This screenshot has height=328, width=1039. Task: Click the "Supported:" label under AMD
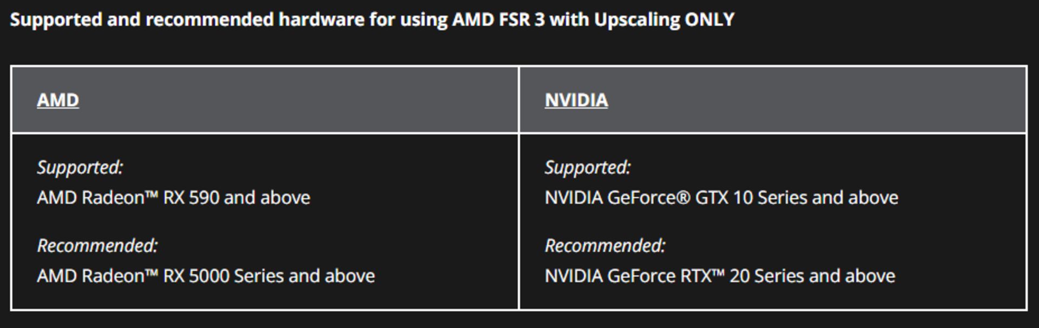(x=80, y=168)
